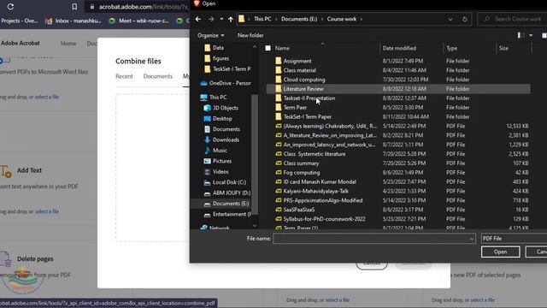Open the PDF File type filter dropdown
The height and width of the screenshot is (308, 547).
click(514, 239)
